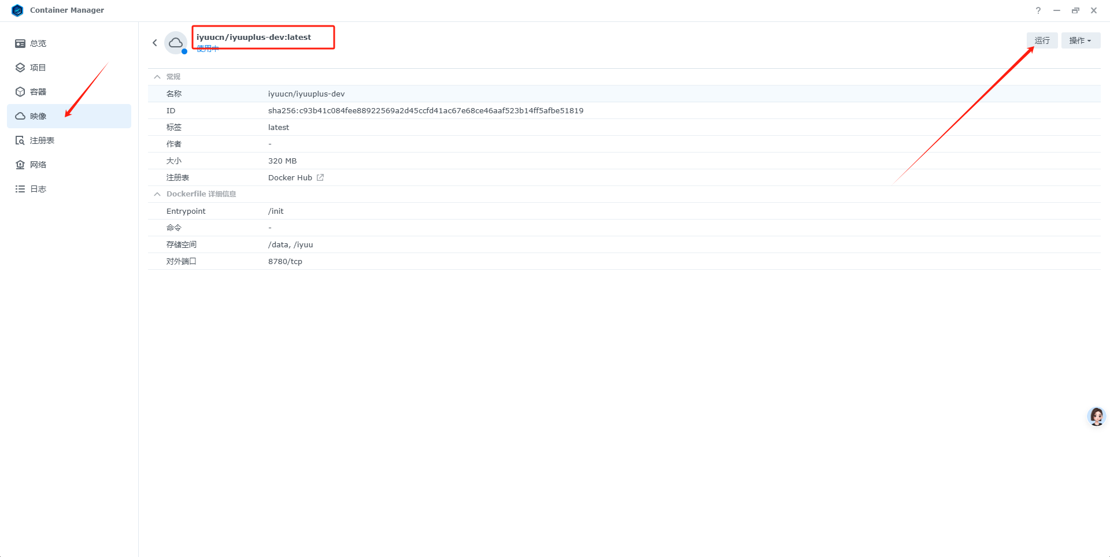Image resolution: width=1110 pixels, height=557 pixels.
Task: Open the 日志 log list icon
Action: pyautogui.click(x=20, y=189)
